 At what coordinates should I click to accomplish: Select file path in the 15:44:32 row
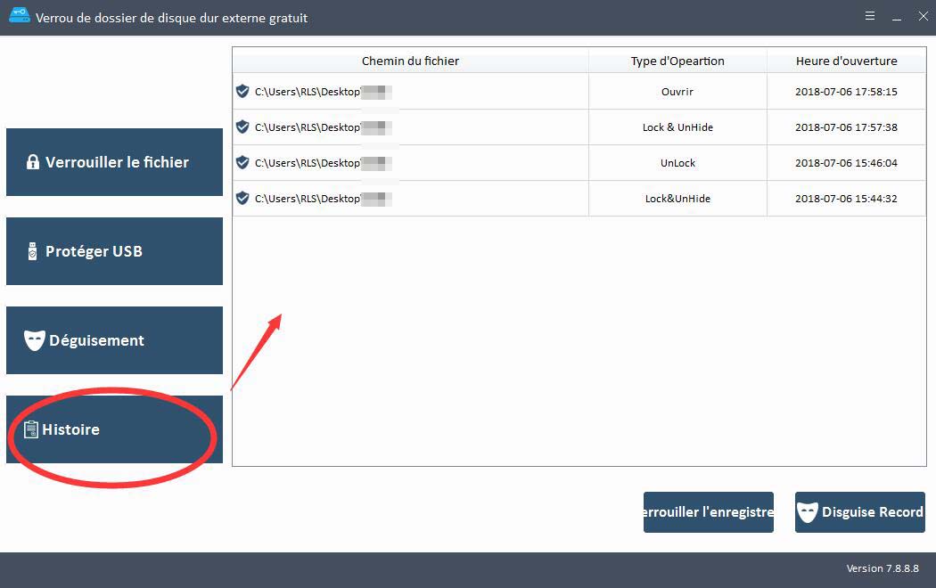tap(323, 200)
